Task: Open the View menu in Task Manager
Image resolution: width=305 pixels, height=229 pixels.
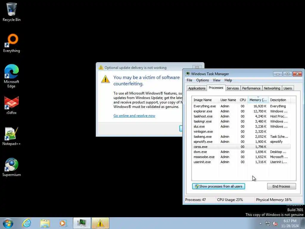Action: 217,80
